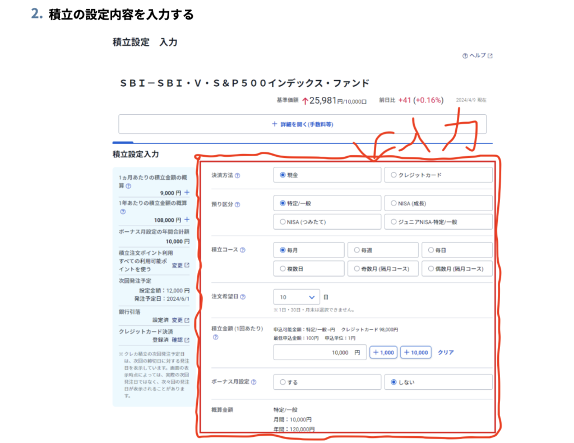Click help icon next to 注文希望日
The height and width of the screenshot is (443, 574).
click(x=242, y=297)
